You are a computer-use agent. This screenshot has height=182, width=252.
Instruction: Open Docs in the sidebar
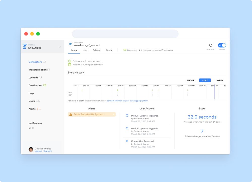[31, 128]
